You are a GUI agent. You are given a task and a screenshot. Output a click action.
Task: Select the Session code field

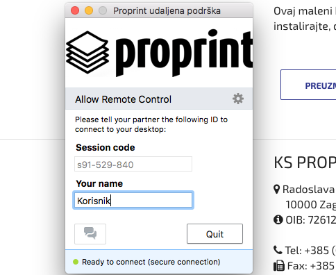point(133,164)
